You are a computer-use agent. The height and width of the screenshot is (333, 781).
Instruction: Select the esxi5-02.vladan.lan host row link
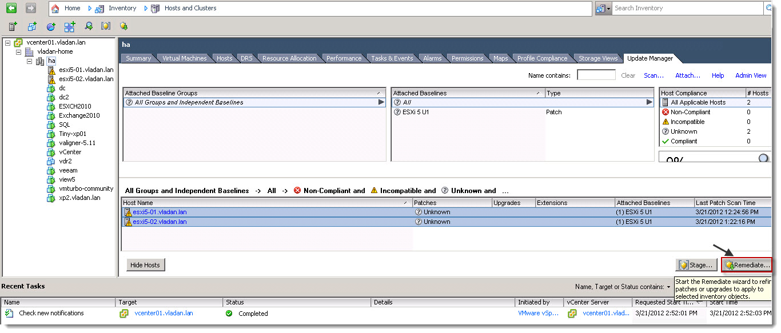pos(160,222)
